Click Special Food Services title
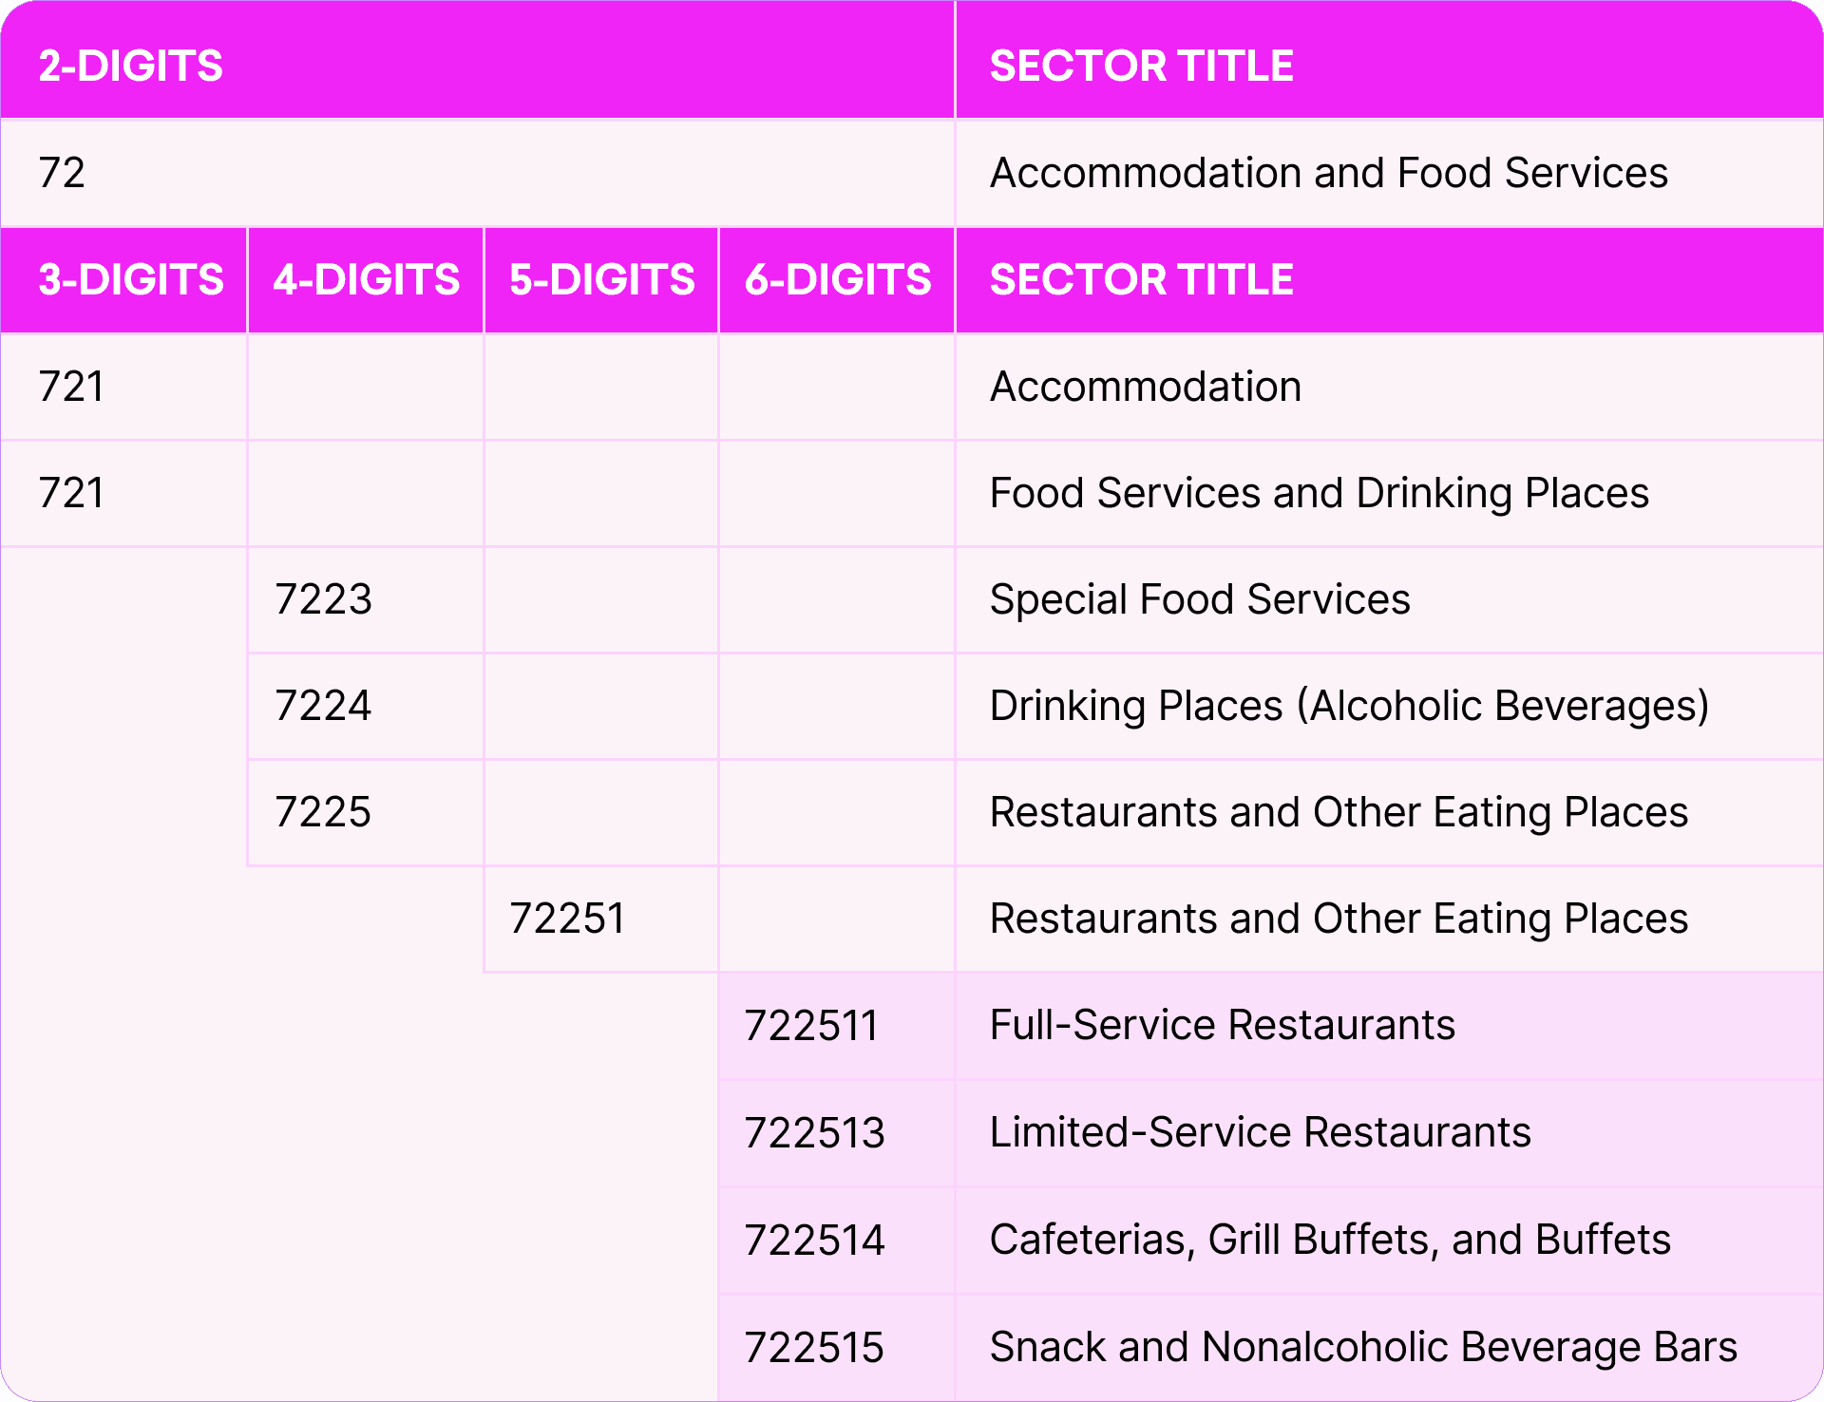The height and width of the screenshot is (1402, 1824). tap(1199, 599)
